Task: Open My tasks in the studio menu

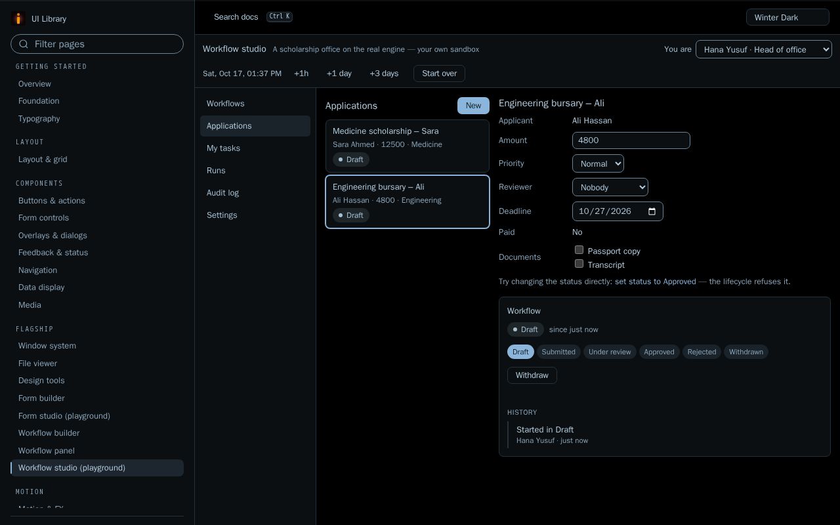Action: 255,148
